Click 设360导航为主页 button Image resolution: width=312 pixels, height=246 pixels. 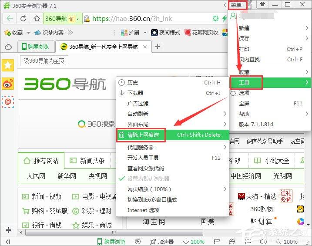click(x=44, y=61)
